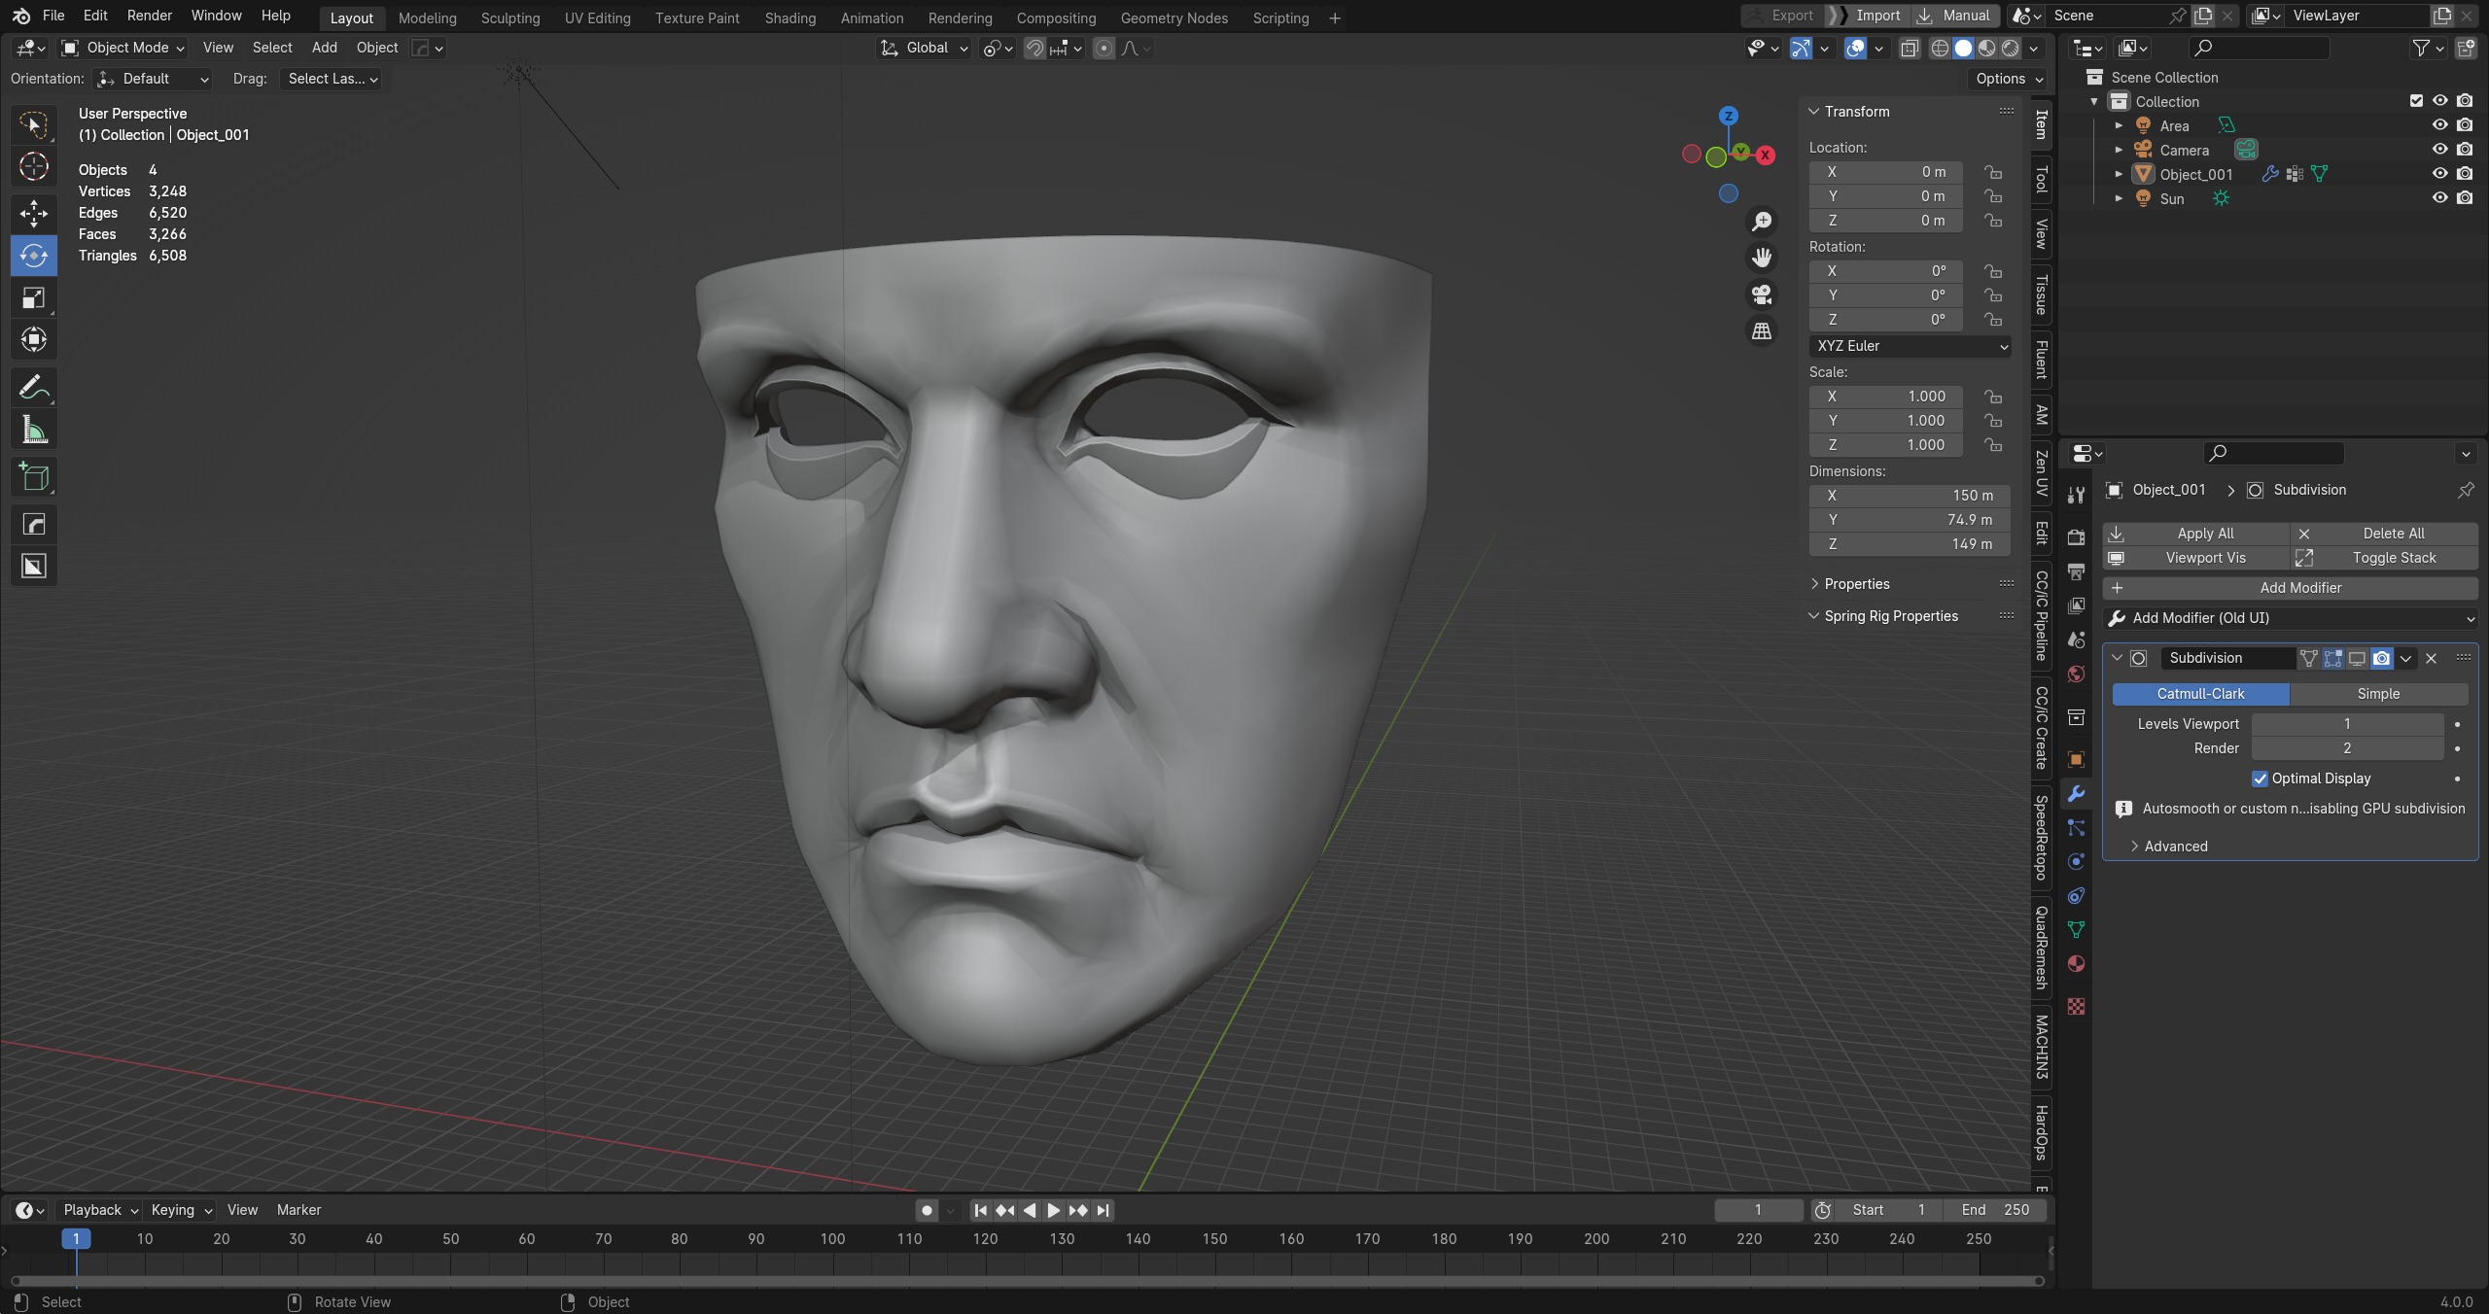Adjust Render levels value field

click(2347, 748)
